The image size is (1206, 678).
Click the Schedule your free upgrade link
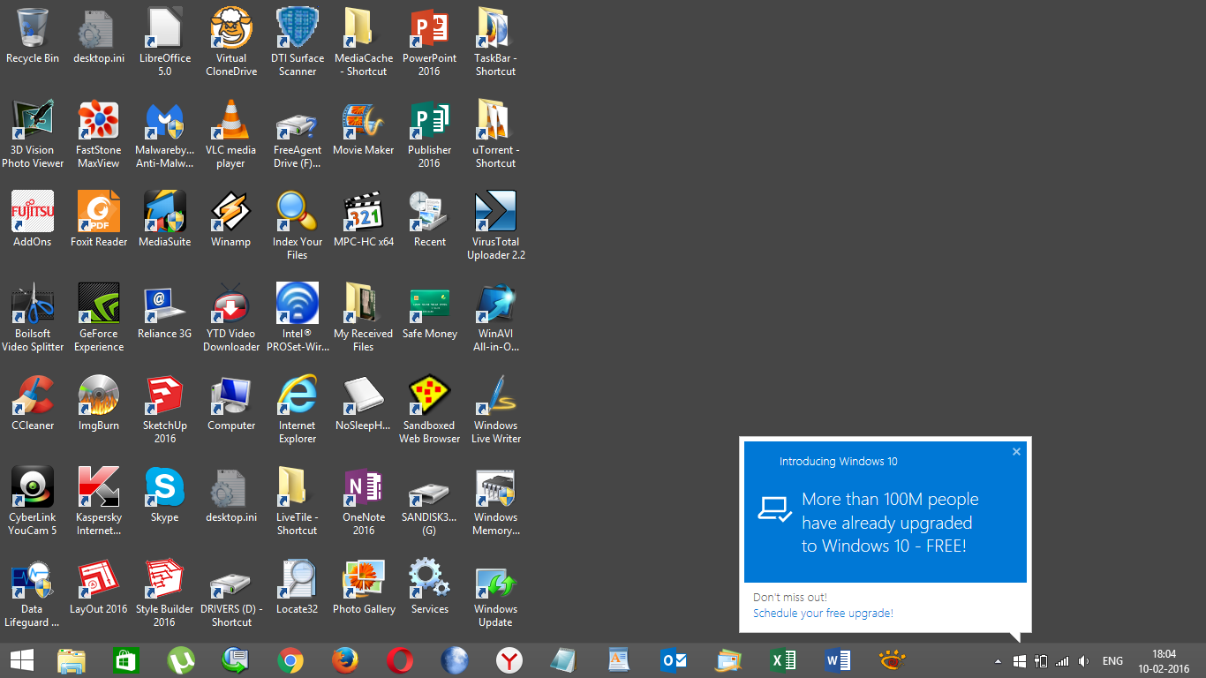tap(823, 613)
